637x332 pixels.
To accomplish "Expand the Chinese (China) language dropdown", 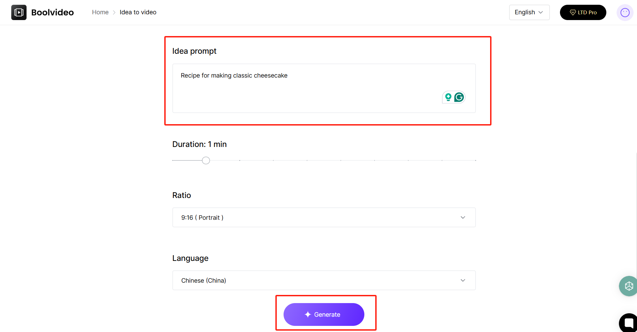I will (x=324, y=280).
